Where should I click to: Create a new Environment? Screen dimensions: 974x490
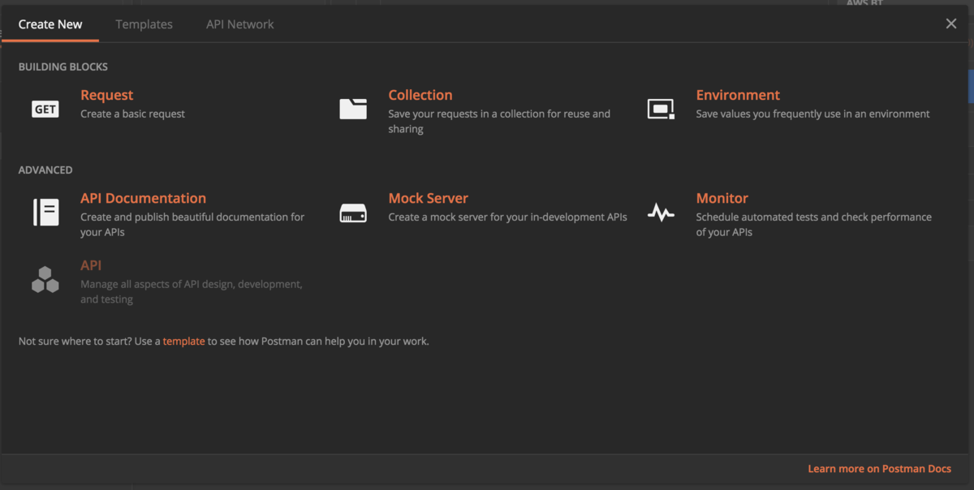[738, 95]
